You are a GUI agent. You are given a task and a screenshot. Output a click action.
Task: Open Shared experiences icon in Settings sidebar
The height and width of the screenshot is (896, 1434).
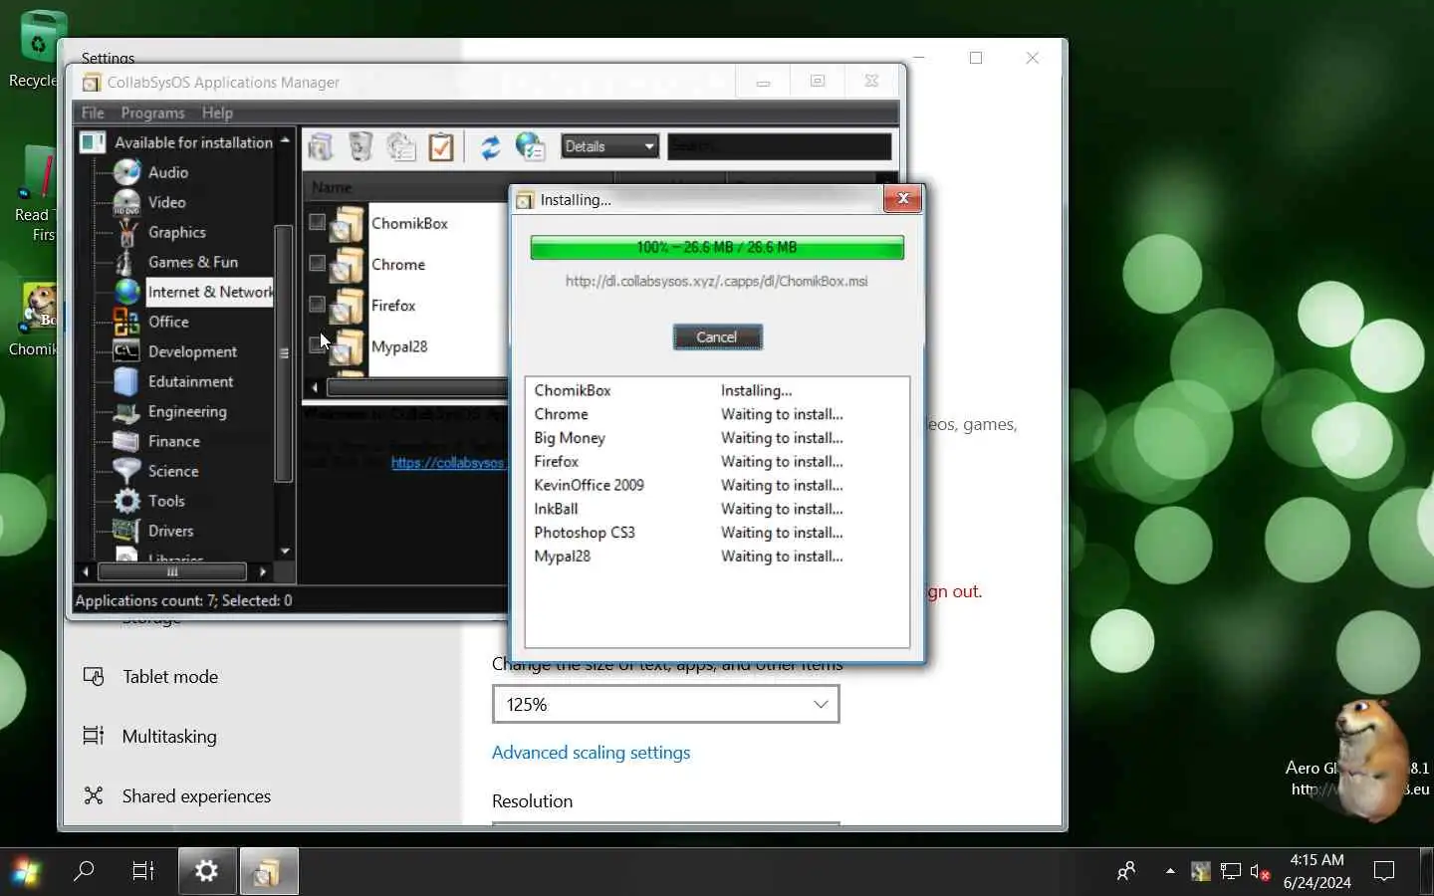tap(94, 795)
